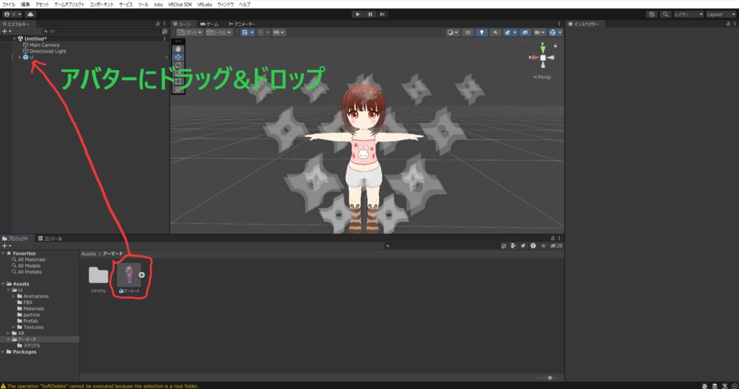Lock the Inspector panel
The height and width of the screenshot is (389, 739).
click(728, 24)
